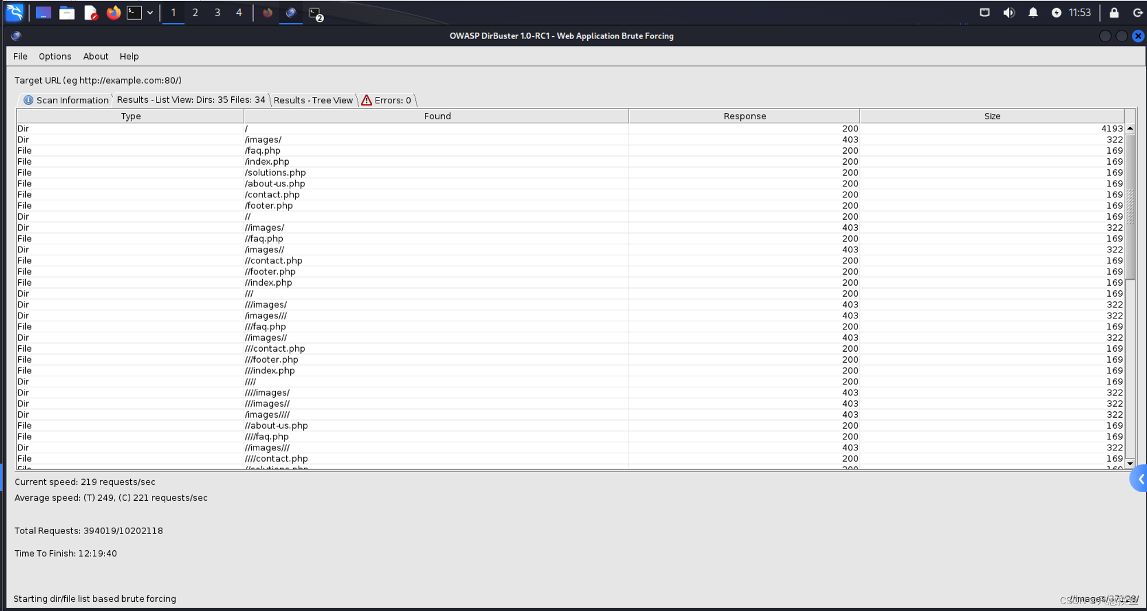1147x611 pixels.
Task: Open the About menu
Action: pyautogui.click(x=96, y=56)
